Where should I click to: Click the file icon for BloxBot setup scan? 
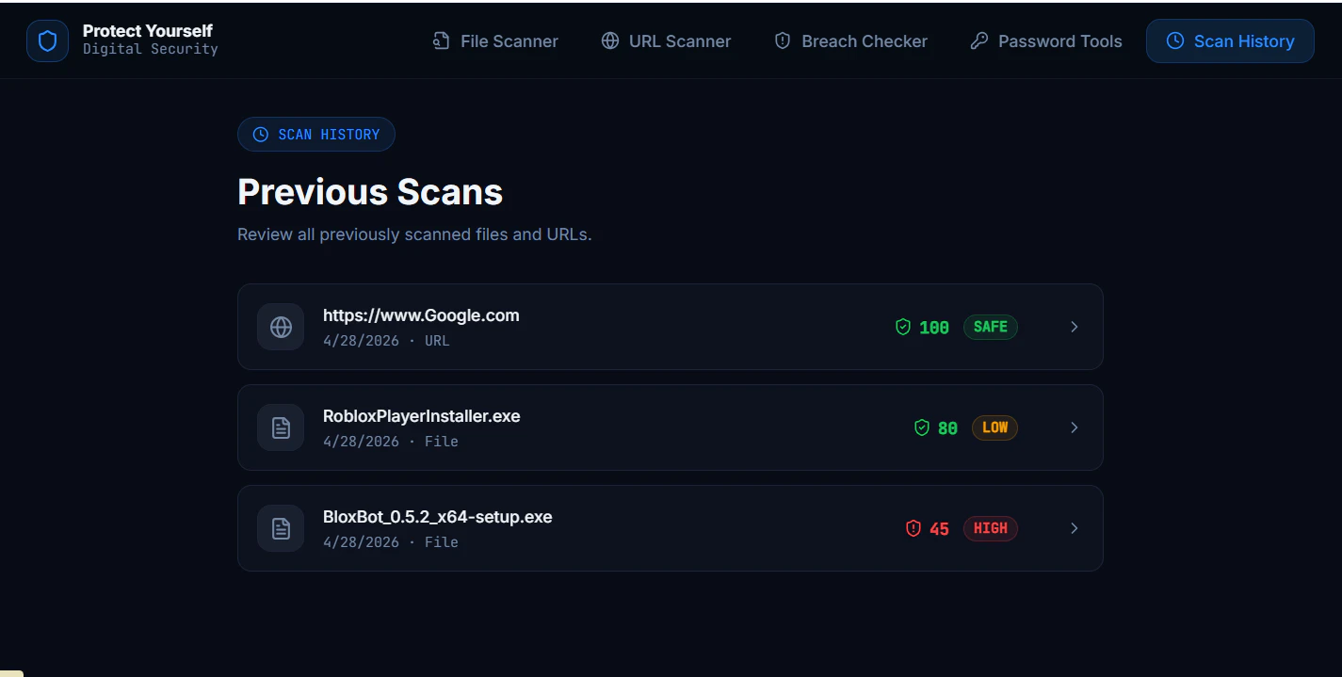280,528
